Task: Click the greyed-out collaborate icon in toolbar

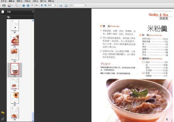Action: pos(17,5)
